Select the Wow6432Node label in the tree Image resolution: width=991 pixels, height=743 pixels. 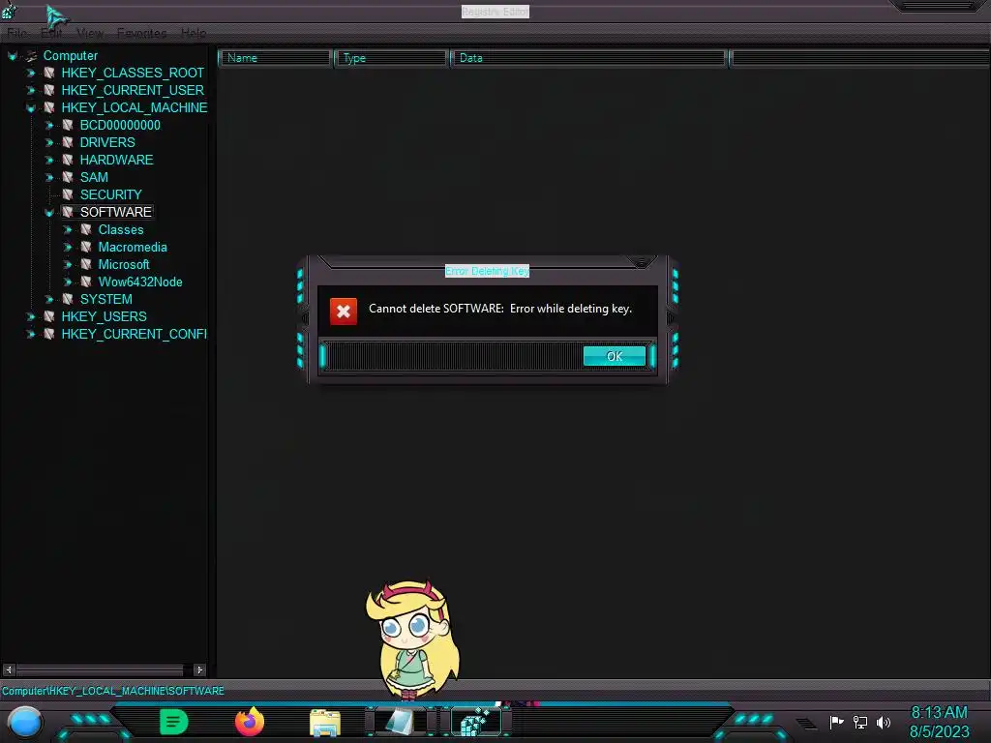pyautogui.click(x=140, y=282)
